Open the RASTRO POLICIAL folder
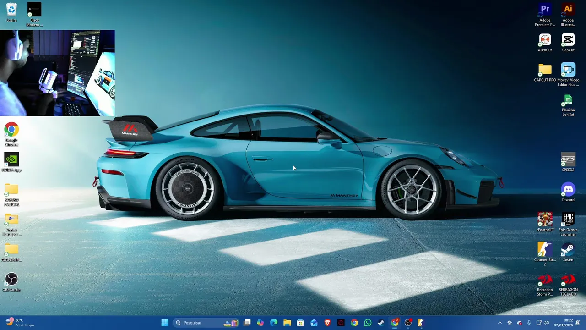586x330 pixels. coord(11,194)
